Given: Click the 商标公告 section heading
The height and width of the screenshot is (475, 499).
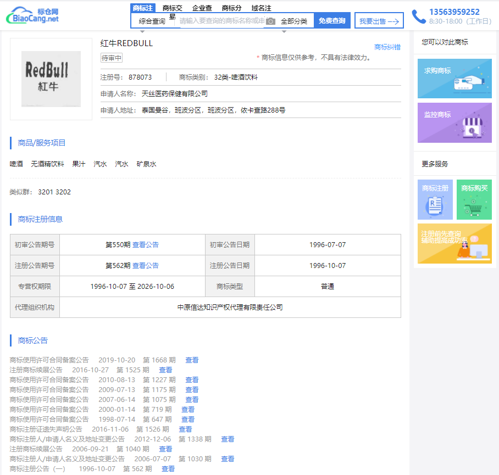Looking at the screenshot, I should (33, 341).
